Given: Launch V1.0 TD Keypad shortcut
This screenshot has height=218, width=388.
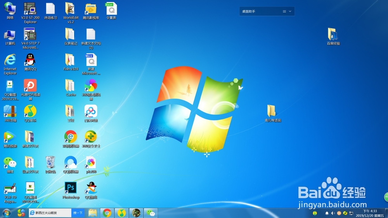Looking at the screenshot, I should point(10,193).
